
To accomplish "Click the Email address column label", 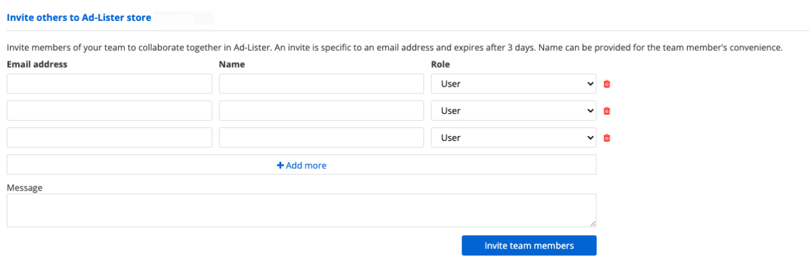I will point(37,64).
